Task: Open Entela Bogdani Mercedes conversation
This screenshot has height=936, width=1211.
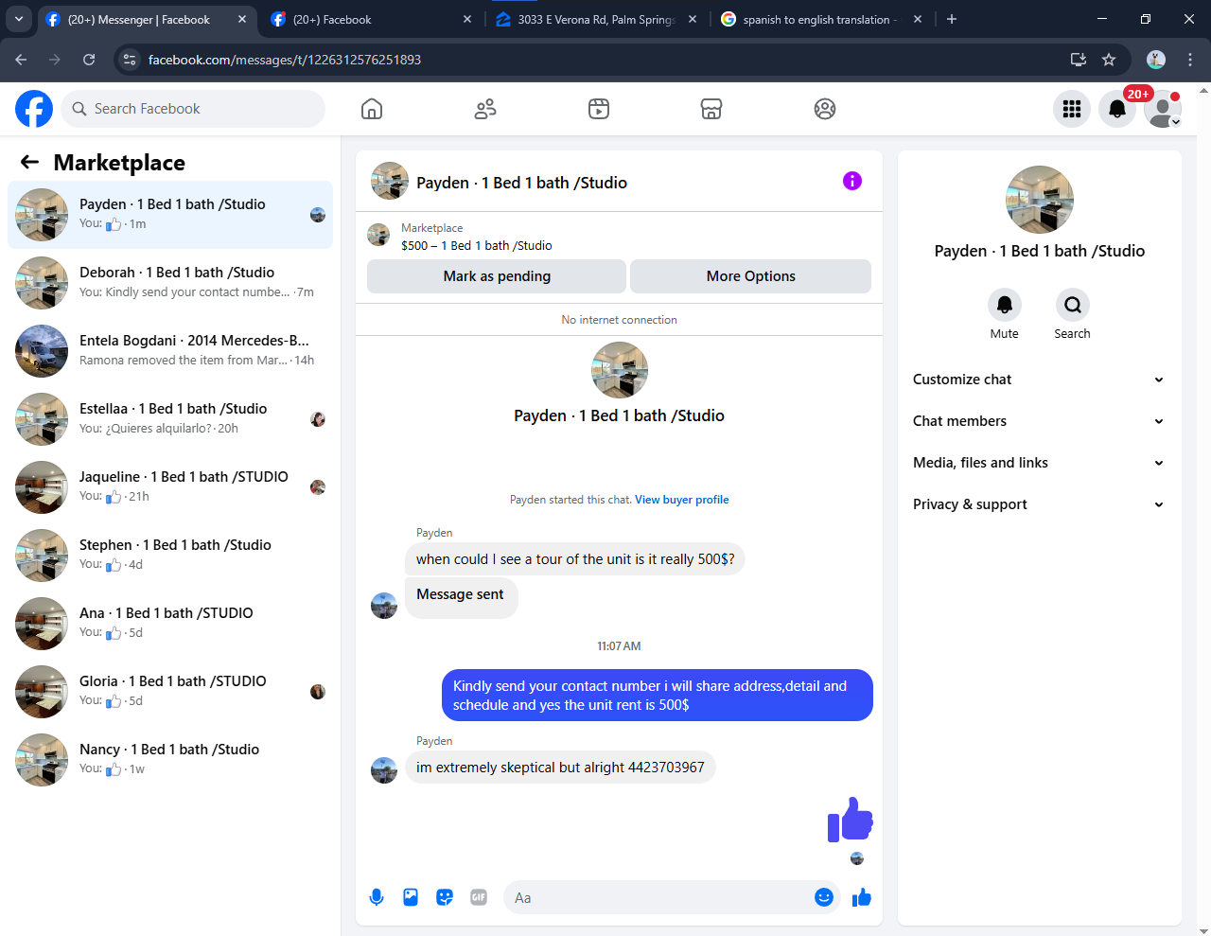Action: 170,351
